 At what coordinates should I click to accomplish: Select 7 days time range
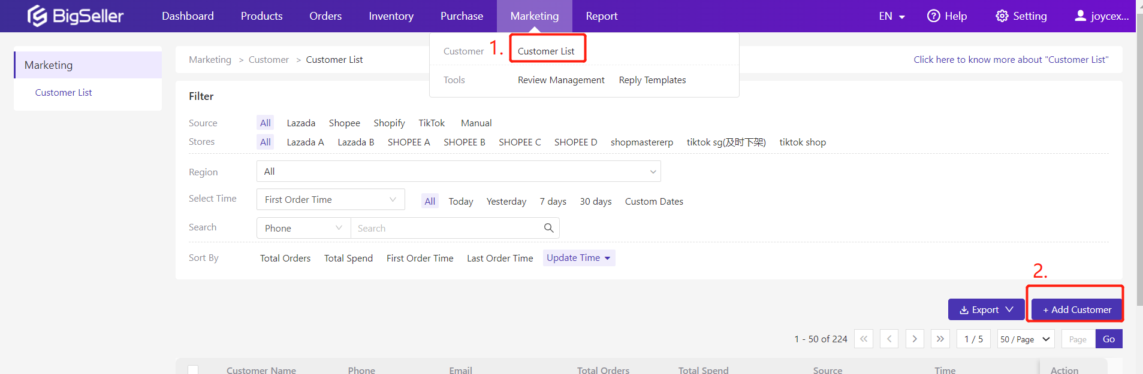pyautogui.click(x=553, y=202)
